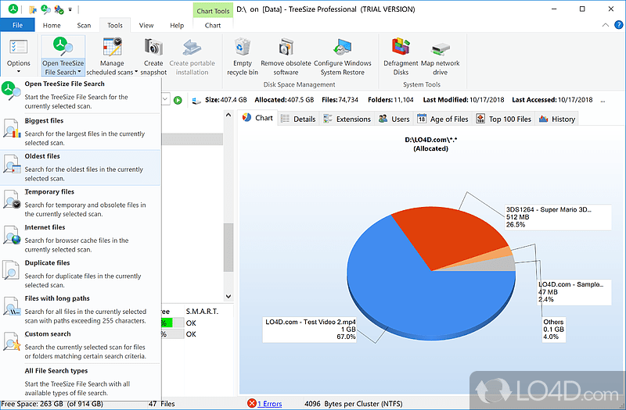Choose Custom search entry
Image resolution: width=626 pixels, height=410 pixels.
pyautogui.click(x=81, y=344)
